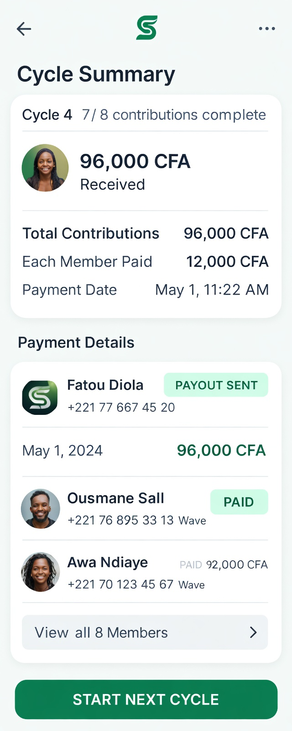The width and height of the screenshot is (292, 731).
Task: Tap the green 96,000 CFA payout amount
Action: point(221,450)
